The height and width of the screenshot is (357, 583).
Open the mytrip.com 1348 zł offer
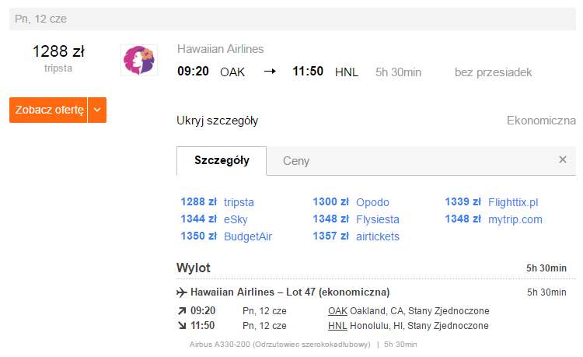coord(494,219)
